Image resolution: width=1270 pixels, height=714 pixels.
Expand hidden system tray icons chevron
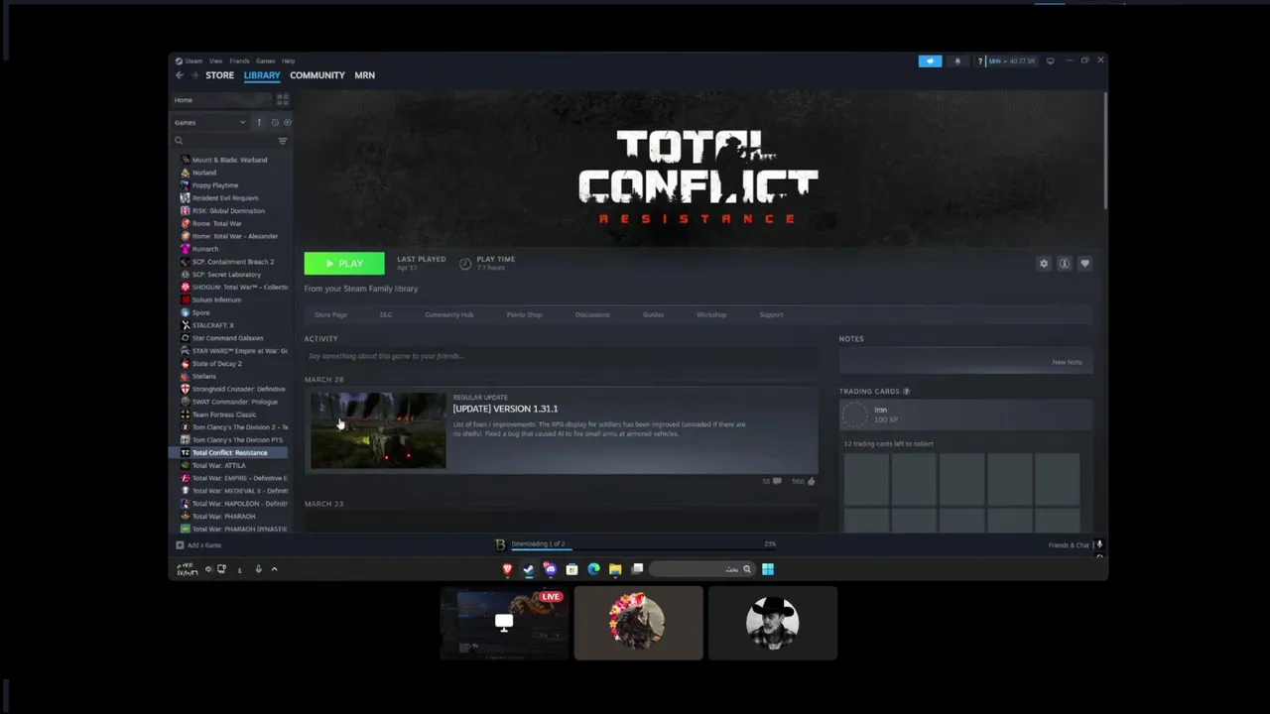tap(275, 569)
